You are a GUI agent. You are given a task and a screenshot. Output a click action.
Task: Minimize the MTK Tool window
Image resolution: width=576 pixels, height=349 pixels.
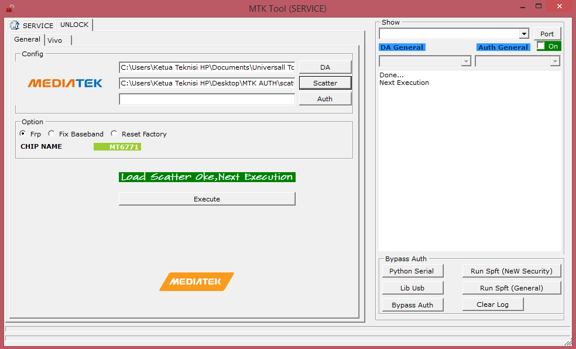pos(522,6)
